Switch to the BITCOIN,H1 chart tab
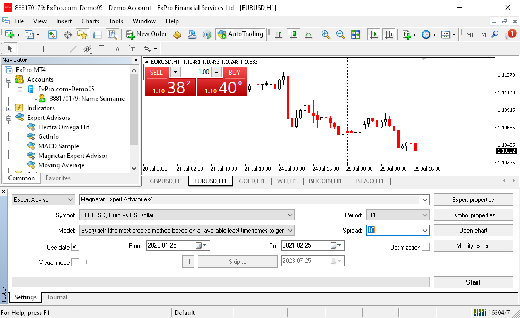The width and height of the screenshot is (520, 318). coord(325,181)
